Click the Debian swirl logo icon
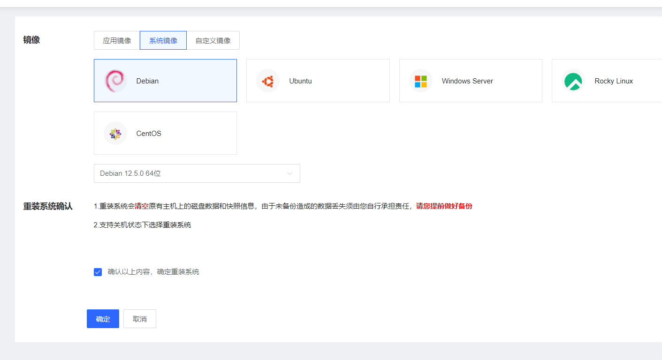Viewport: 662px width, 360px height. (115, 81)
